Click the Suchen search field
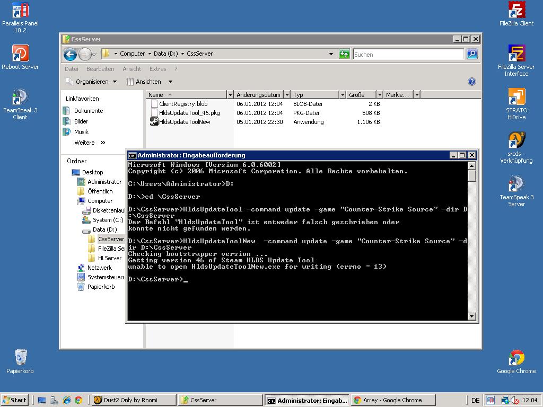 (x=408, y=55)
